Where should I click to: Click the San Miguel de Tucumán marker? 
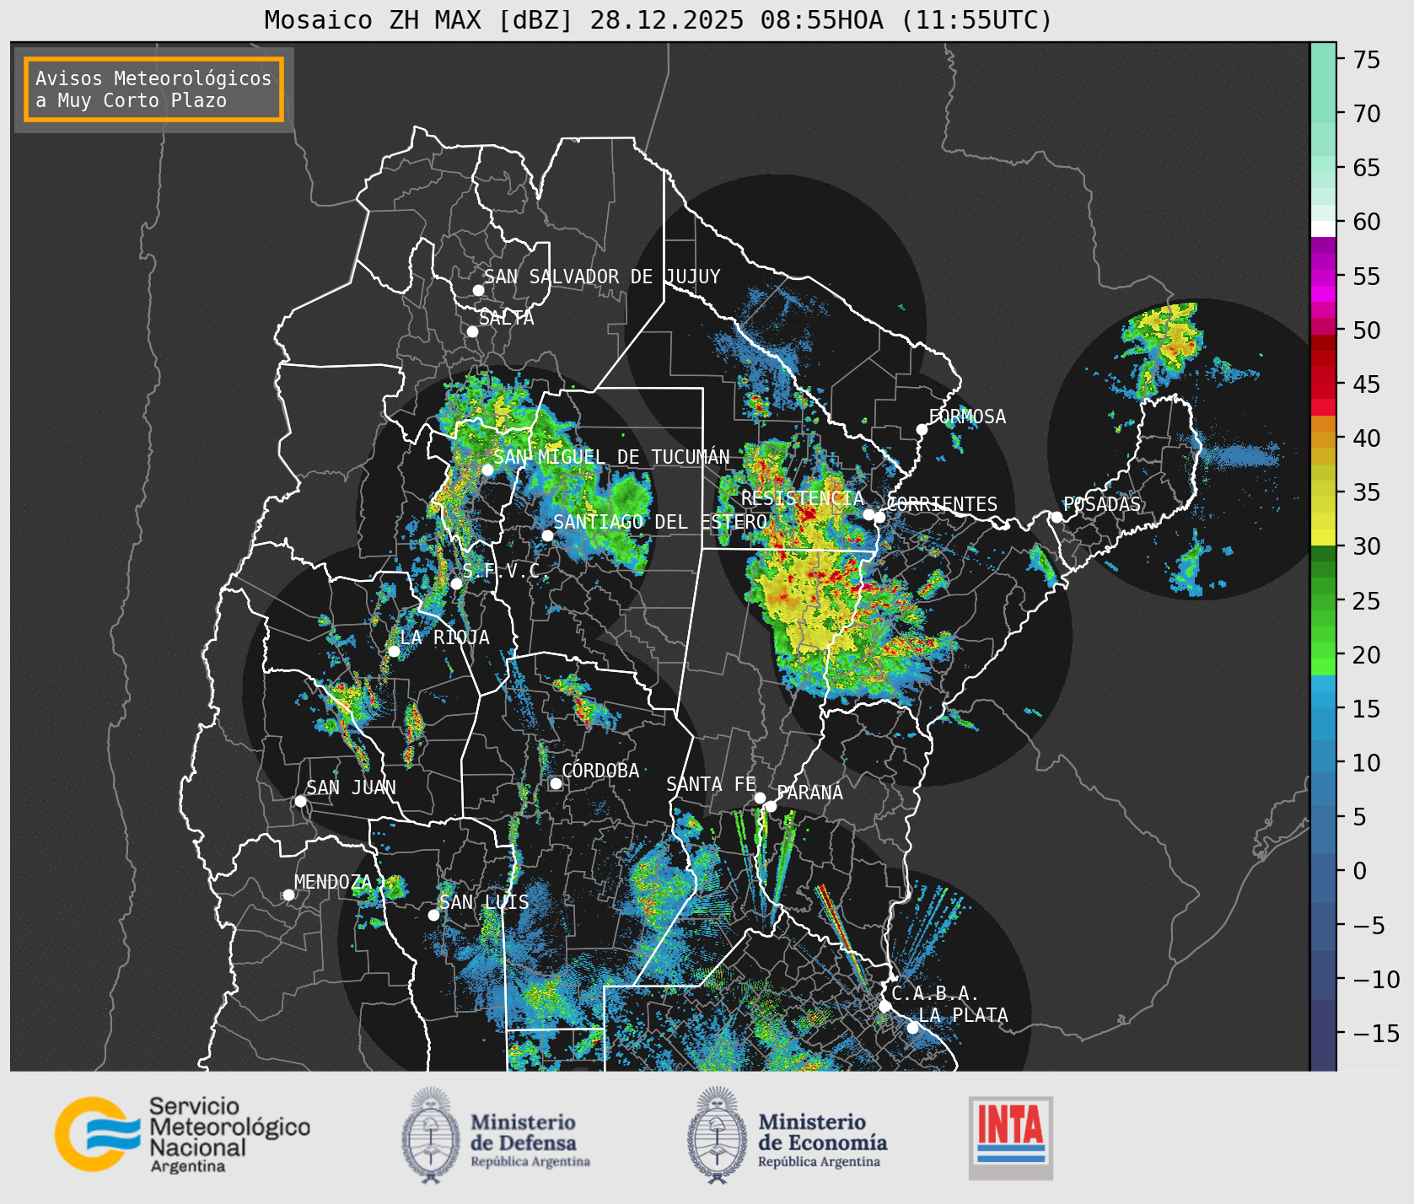coord(487,470)
